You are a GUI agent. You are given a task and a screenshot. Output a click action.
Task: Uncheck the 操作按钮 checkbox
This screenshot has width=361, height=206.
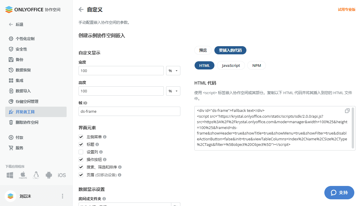click(x=81, y=160)
